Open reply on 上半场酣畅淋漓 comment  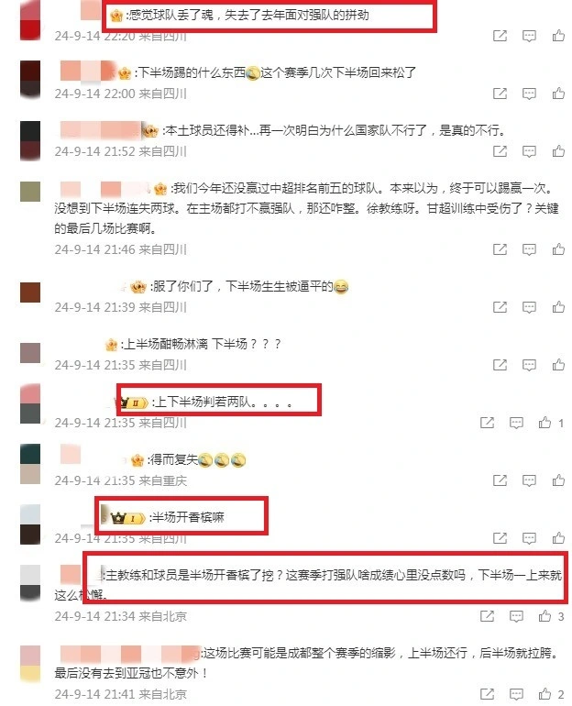tap(529, 365)
